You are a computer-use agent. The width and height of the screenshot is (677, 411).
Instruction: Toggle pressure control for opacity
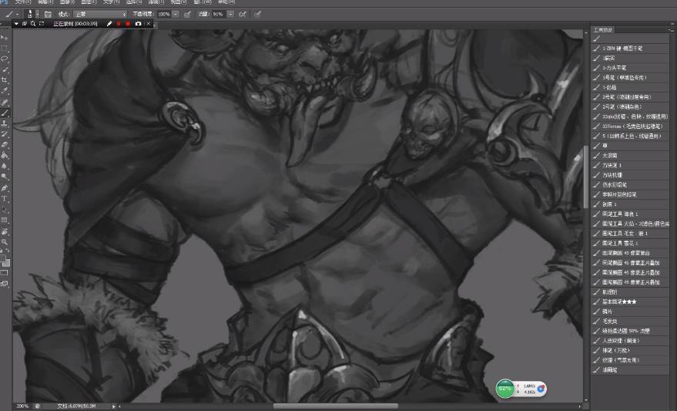pyautogui.click(x=187, y=14)
